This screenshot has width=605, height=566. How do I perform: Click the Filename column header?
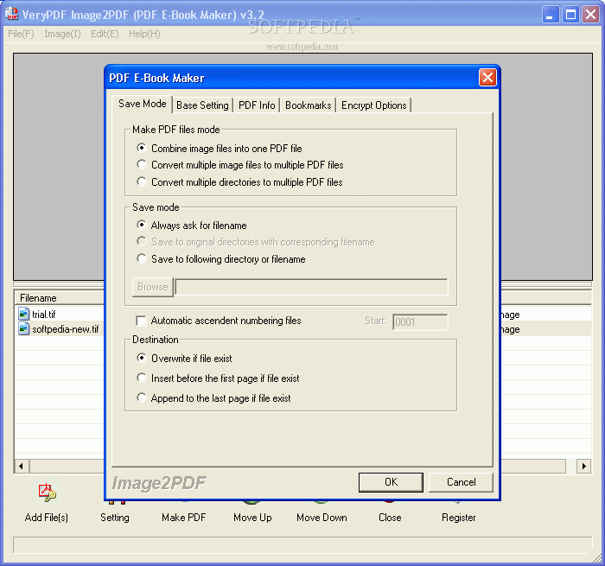click(x=60, y=298)
